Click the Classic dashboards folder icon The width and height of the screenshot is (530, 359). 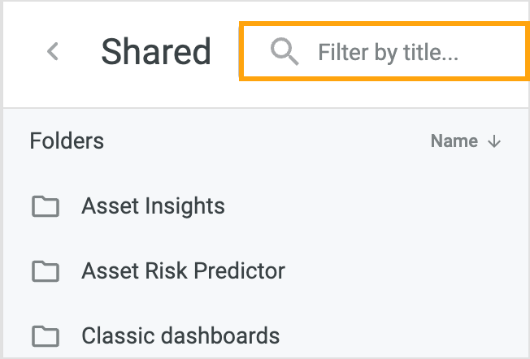(x=46, y=335)
